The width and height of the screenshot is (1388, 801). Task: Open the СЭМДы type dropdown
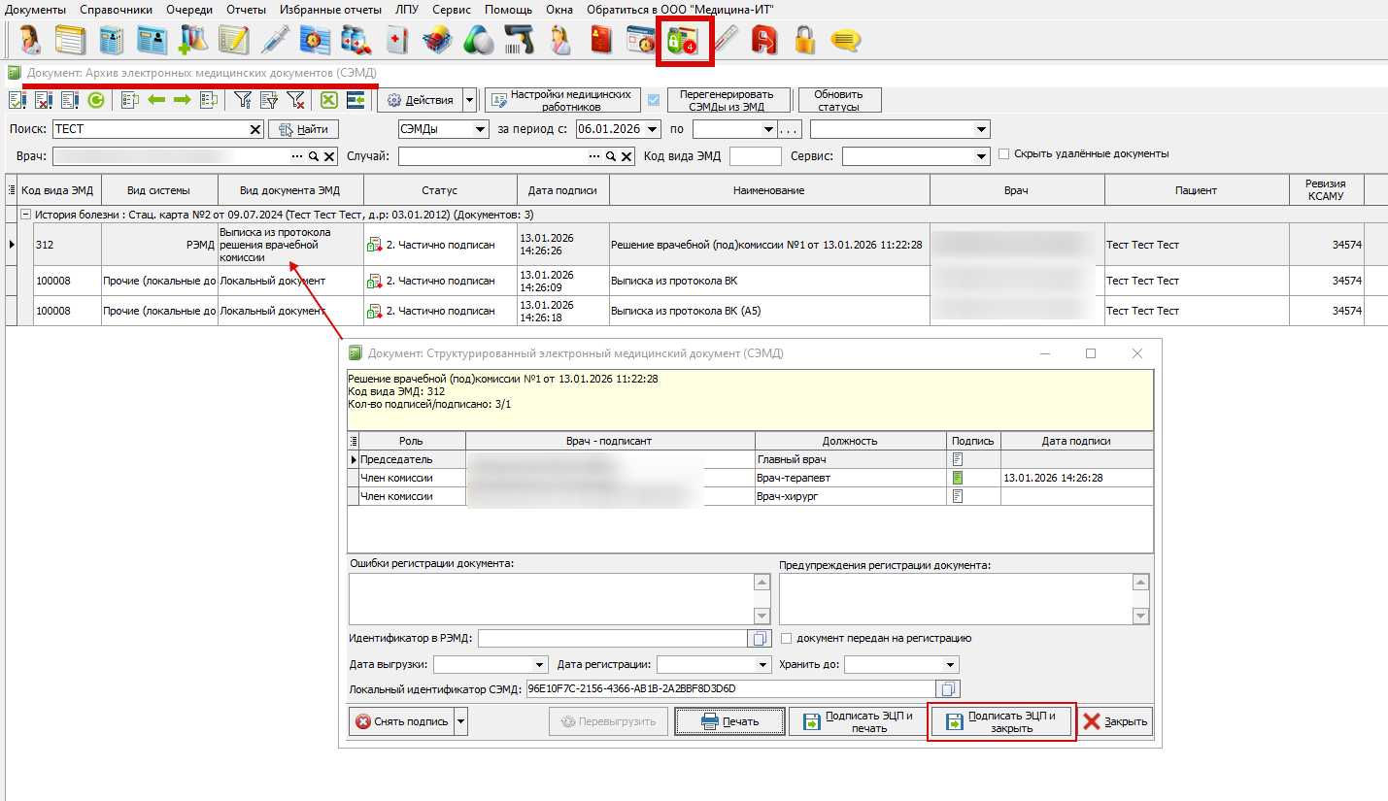[x=480, y=130]
